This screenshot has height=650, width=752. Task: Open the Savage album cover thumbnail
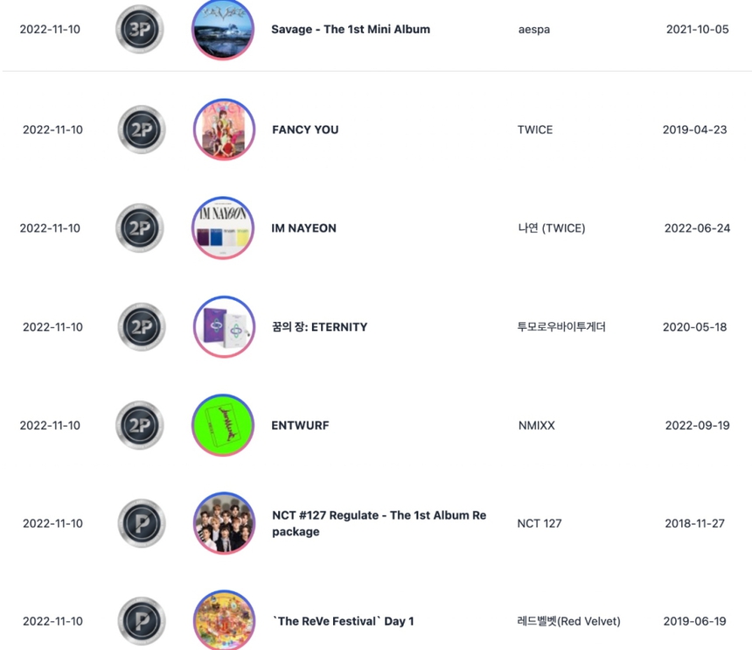[x=223, y=29]
